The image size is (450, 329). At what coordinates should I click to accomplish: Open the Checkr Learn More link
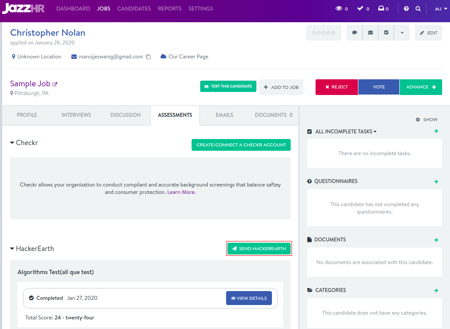(x=182, y=192)
